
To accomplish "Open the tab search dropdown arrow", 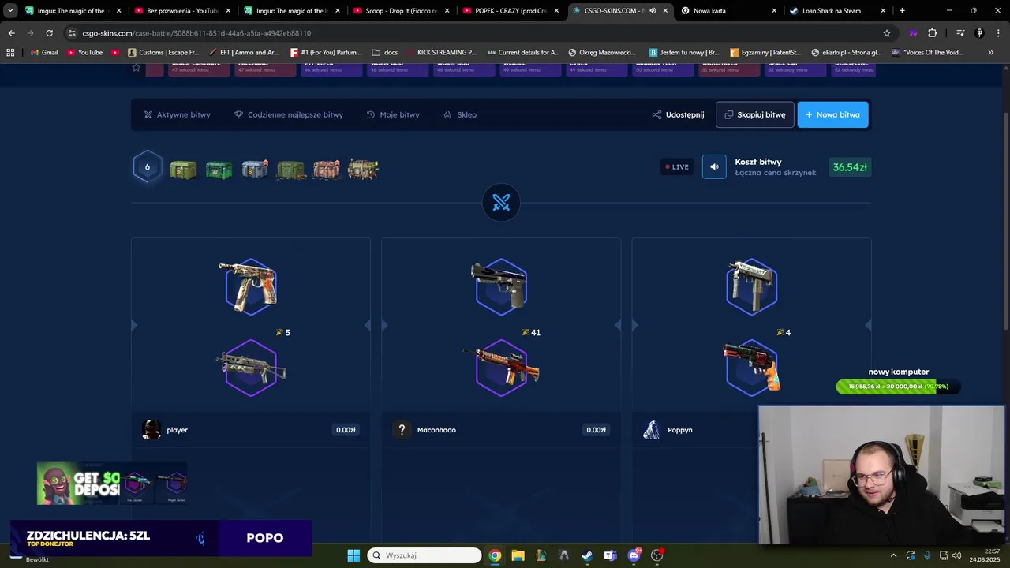I will click(x=10, y=11).
